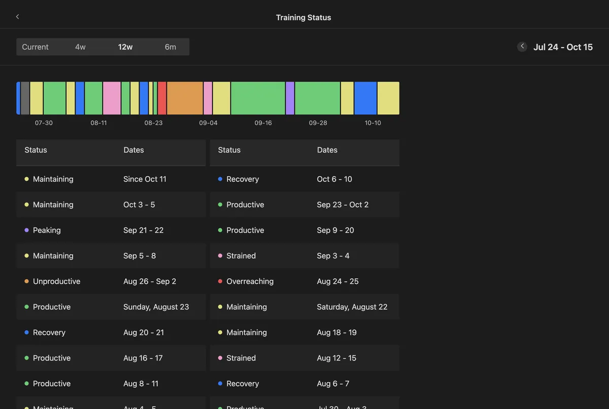
Task: Select the Unproductive status row
Action: coord(111,281)
